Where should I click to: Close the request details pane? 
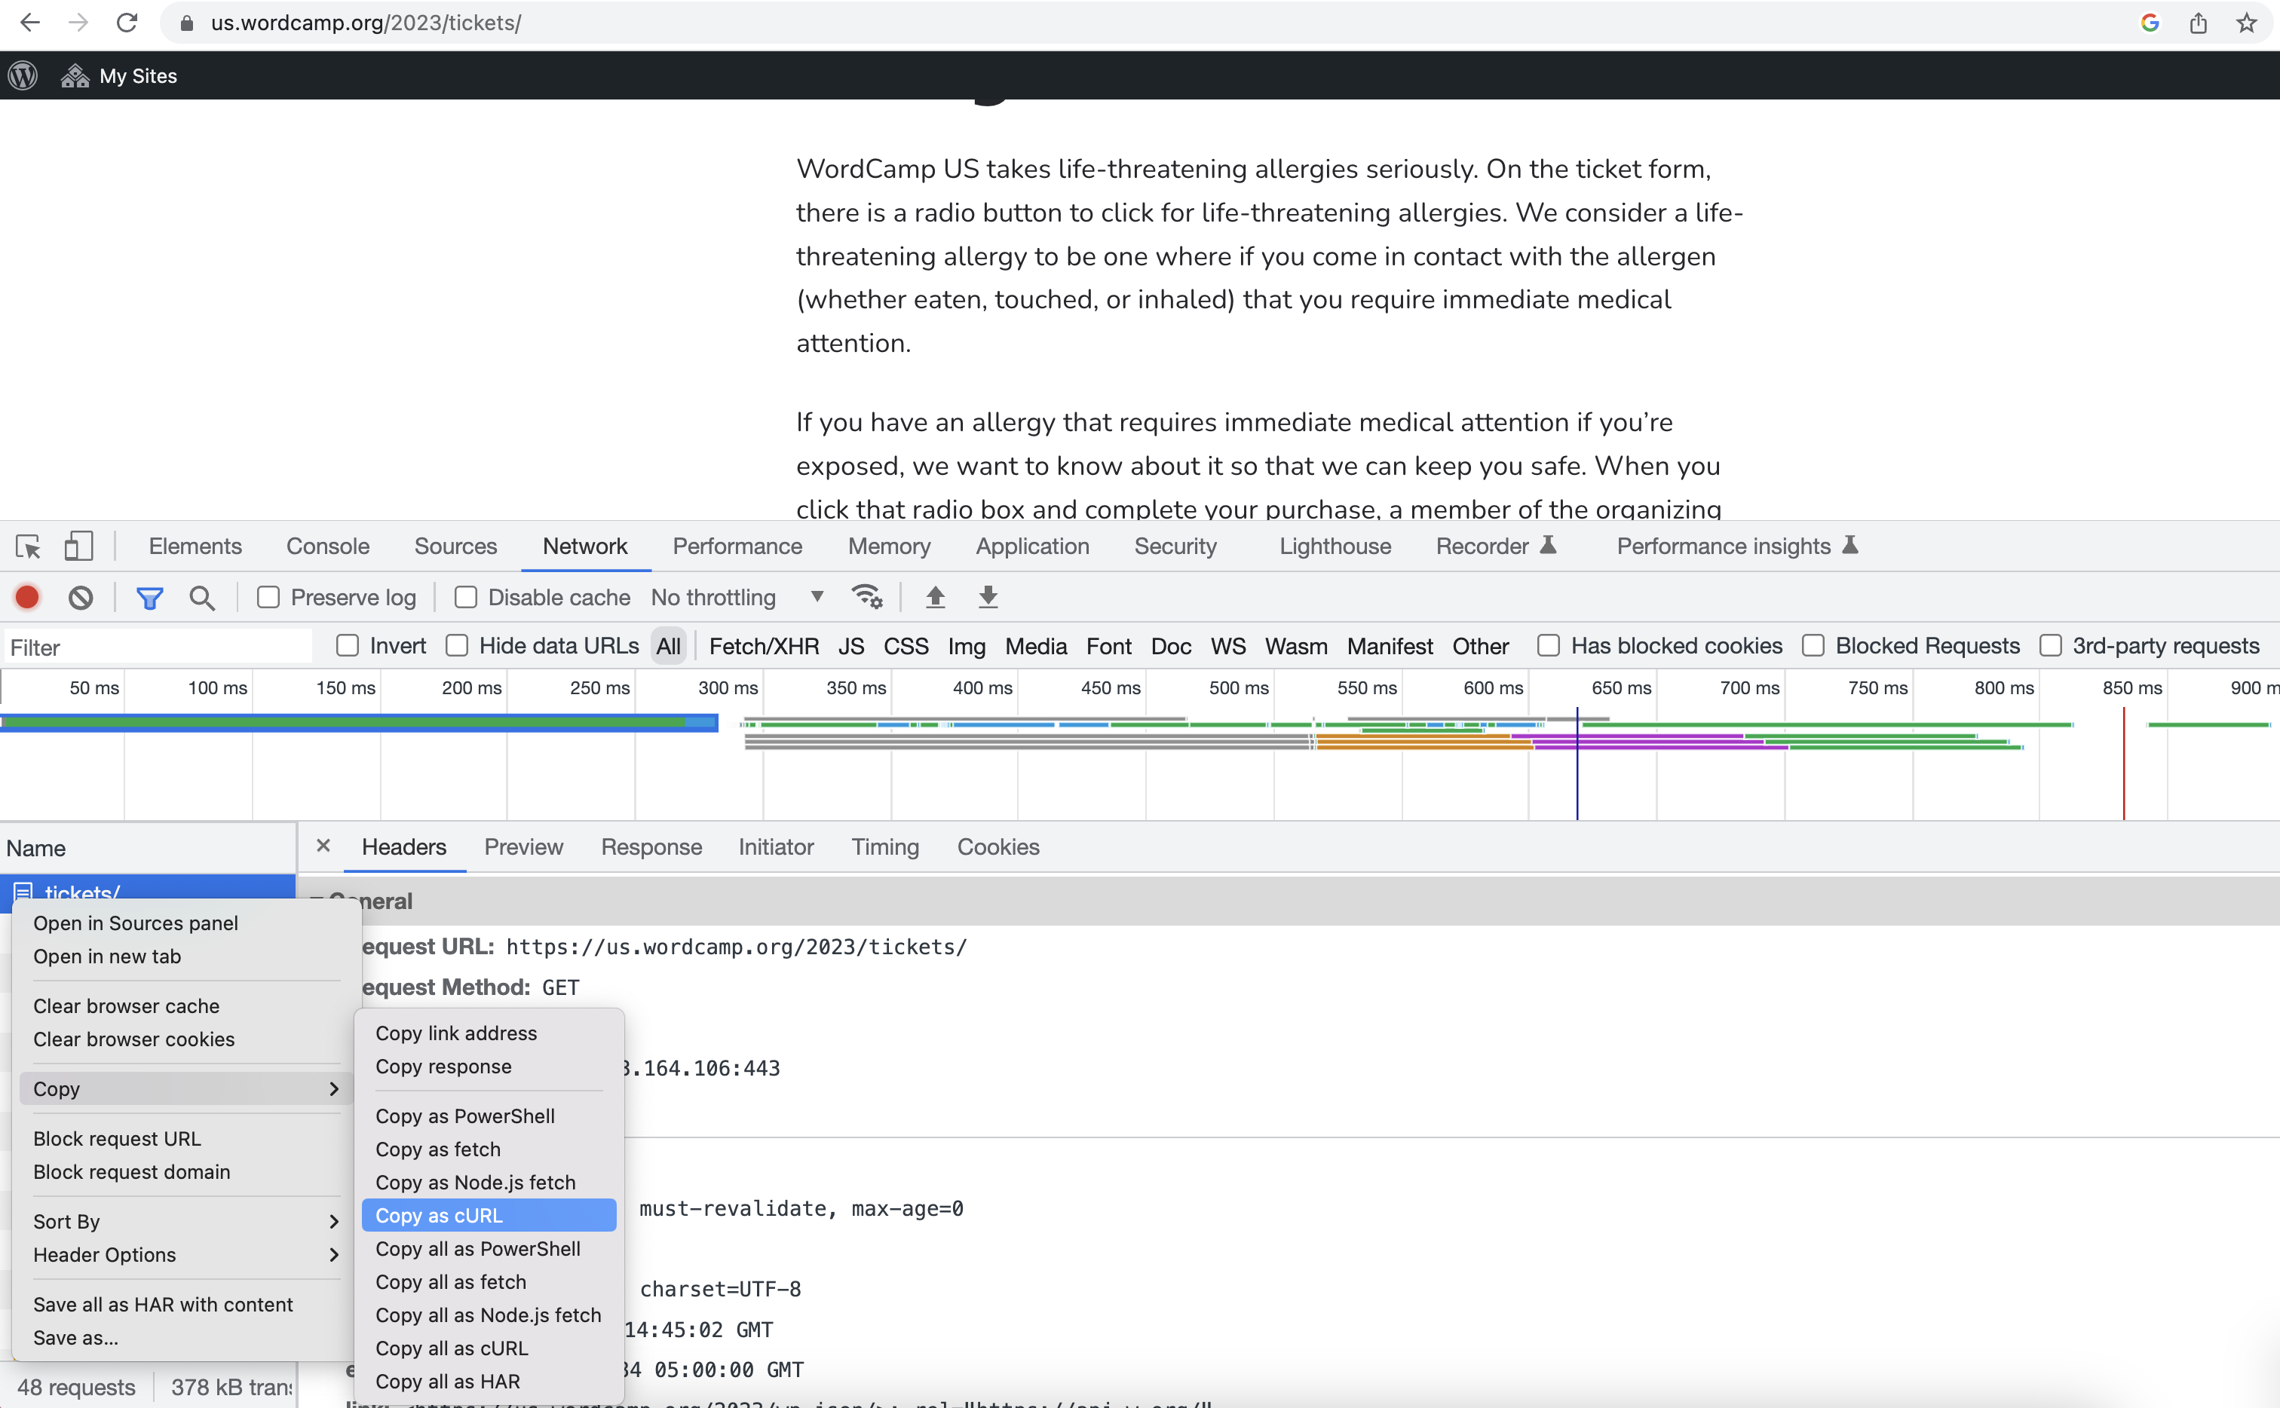[323, 846]
